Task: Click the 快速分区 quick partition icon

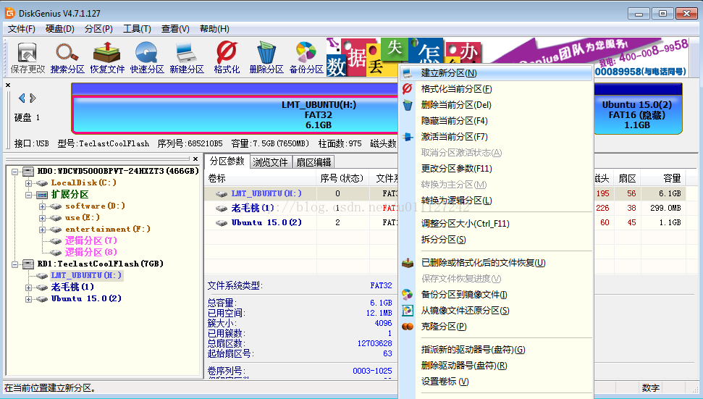Action: (147, 57)
